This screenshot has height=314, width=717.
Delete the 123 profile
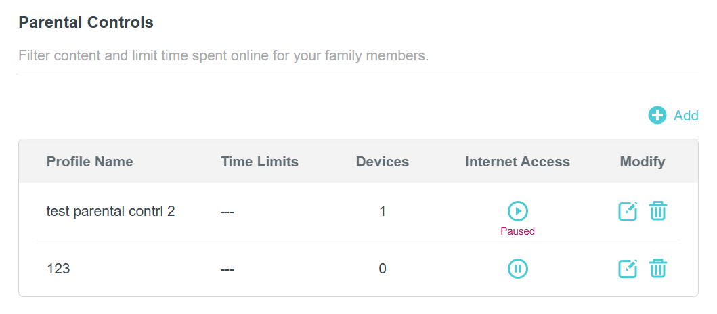pos(658,269)
